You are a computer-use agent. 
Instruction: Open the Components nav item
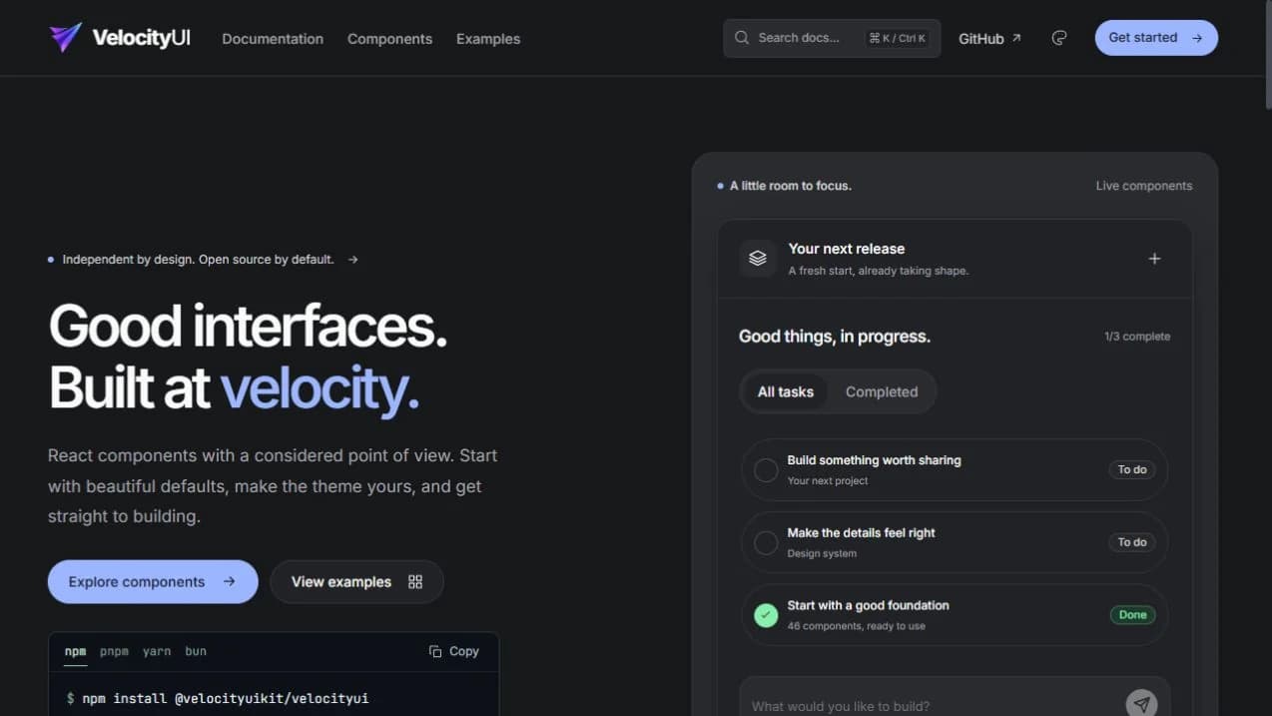pyautogui.click(x=389, y=39)
